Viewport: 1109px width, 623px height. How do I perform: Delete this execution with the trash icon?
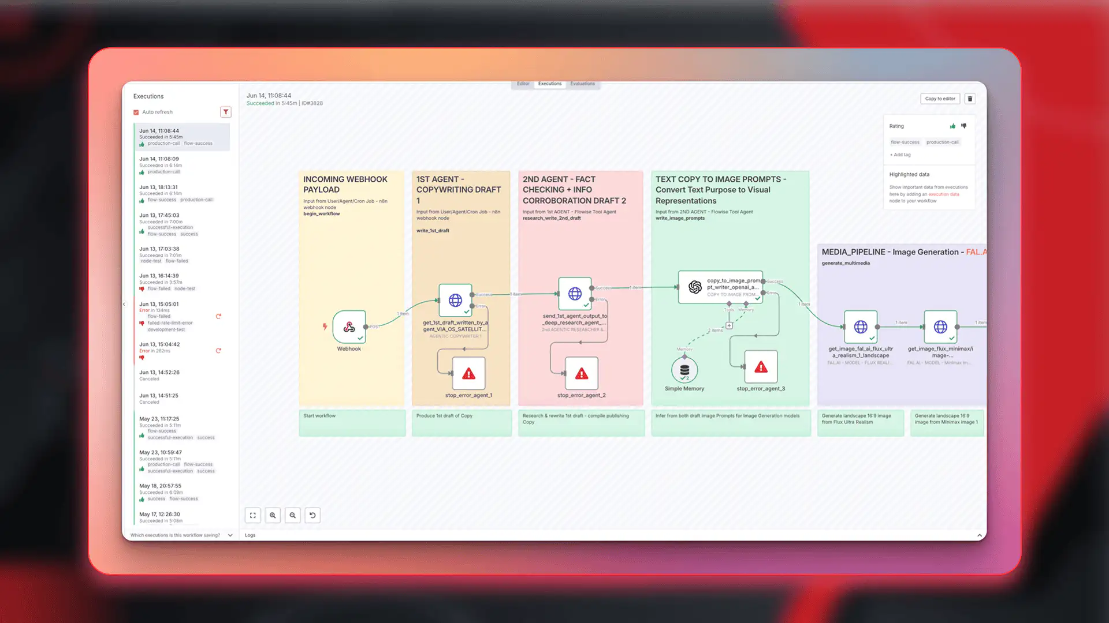[x=970, y=99]
